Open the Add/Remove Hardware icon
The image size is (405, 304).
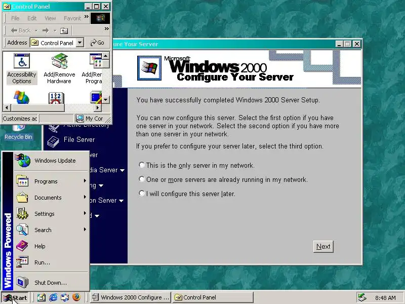pos(59,69)
